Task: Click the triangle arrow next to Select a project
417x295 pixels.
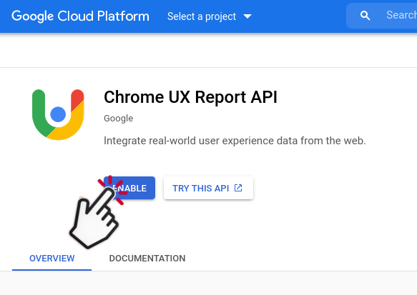Action: [x=247, y=16]
